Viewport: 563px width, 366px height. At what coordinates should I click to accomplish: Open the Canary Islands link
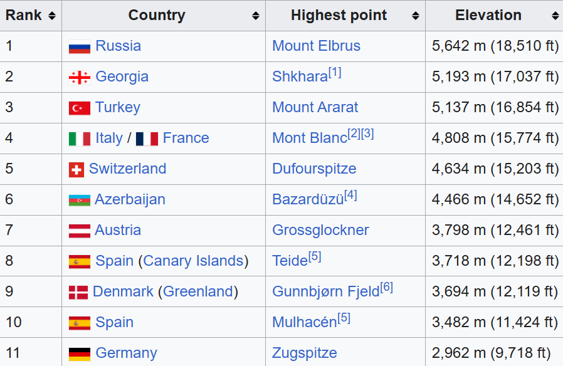tap(193, 261)
